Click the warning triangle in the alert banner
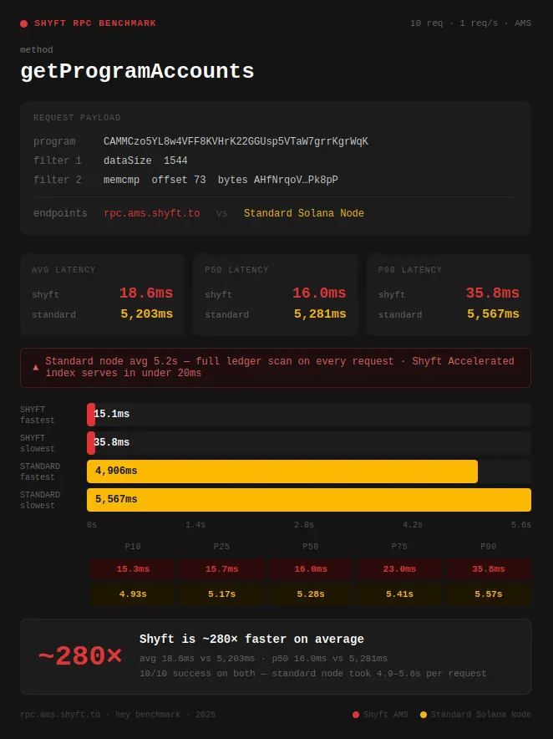The height and width of the screenshot is (739, 553). coord(35,367)
